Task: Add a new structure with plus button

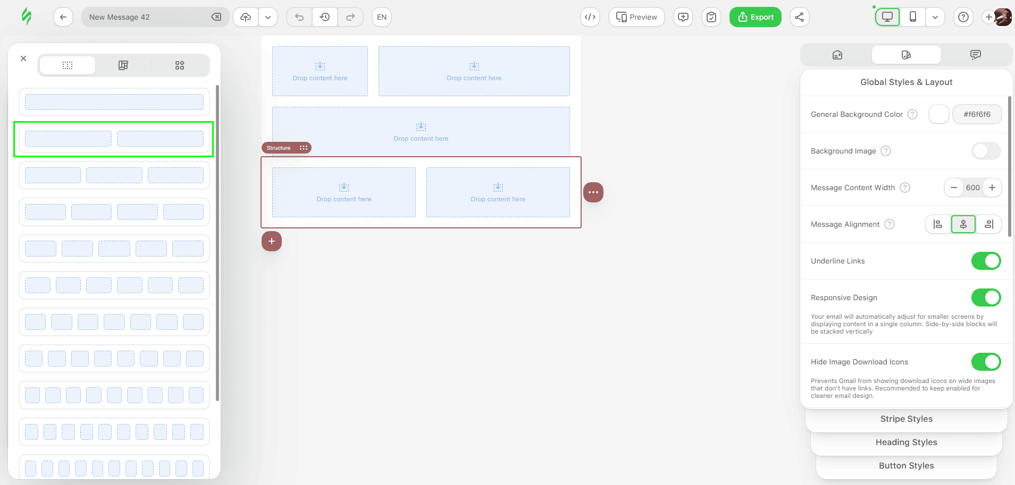Action: pyautogui.click(x=272, y=241)
